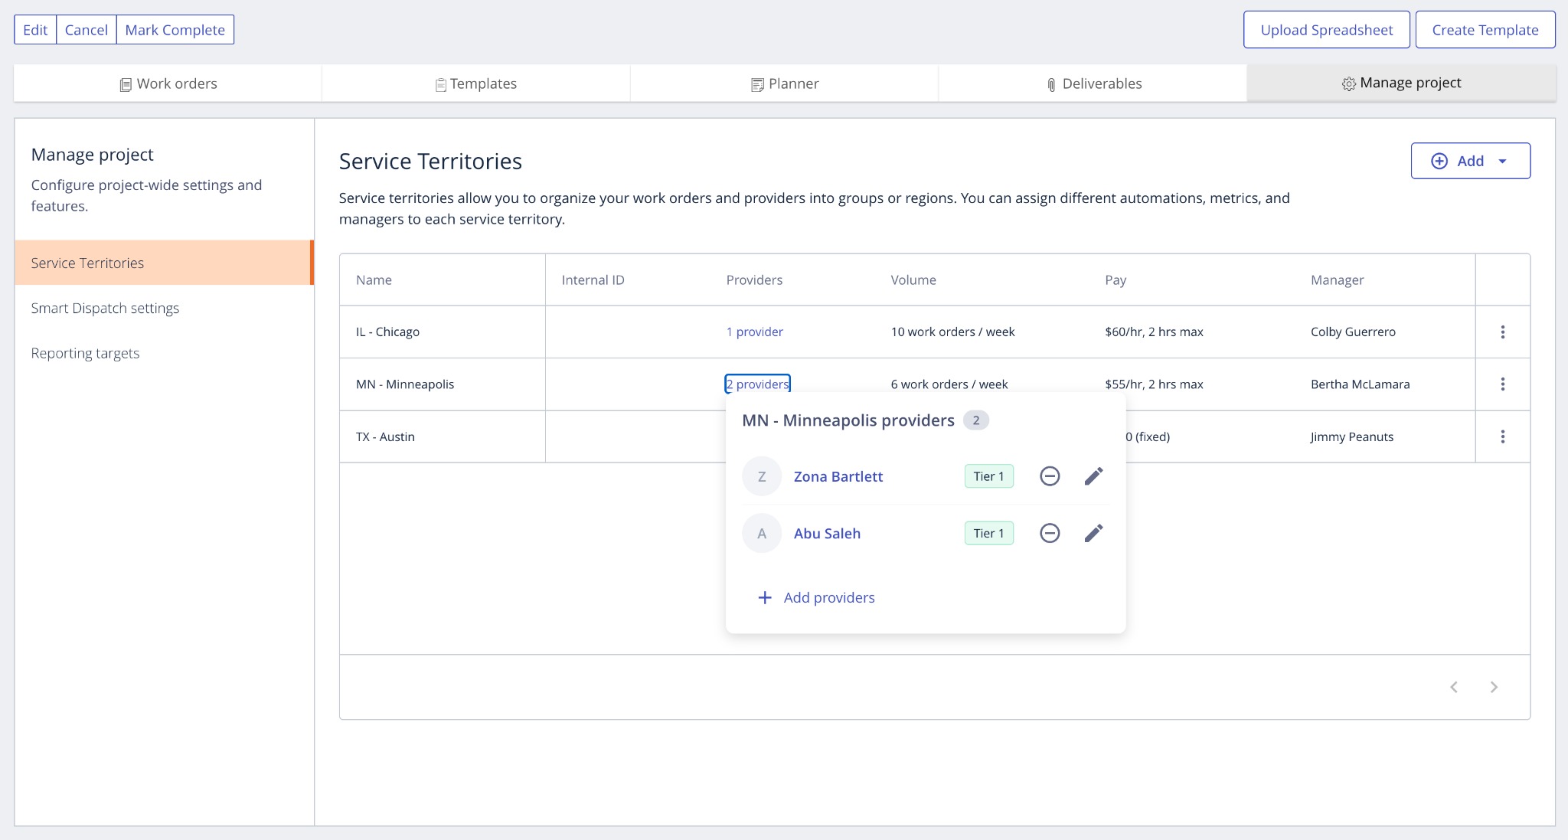This screenshot has width=1568, height=840.
Task: Go to the next page of territories
Action: point(1493,687)
